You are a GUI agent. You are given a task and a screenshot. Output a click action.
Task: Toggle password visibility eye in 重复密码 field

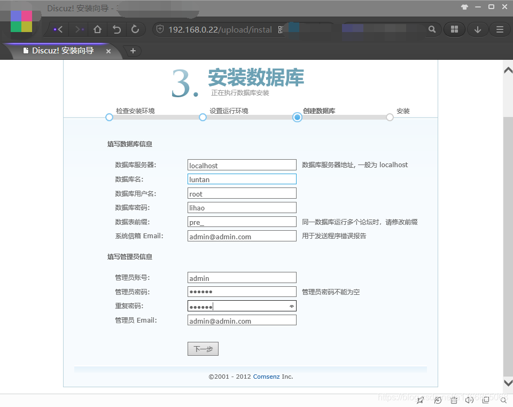pyautogui.click(x=292, y=306)
